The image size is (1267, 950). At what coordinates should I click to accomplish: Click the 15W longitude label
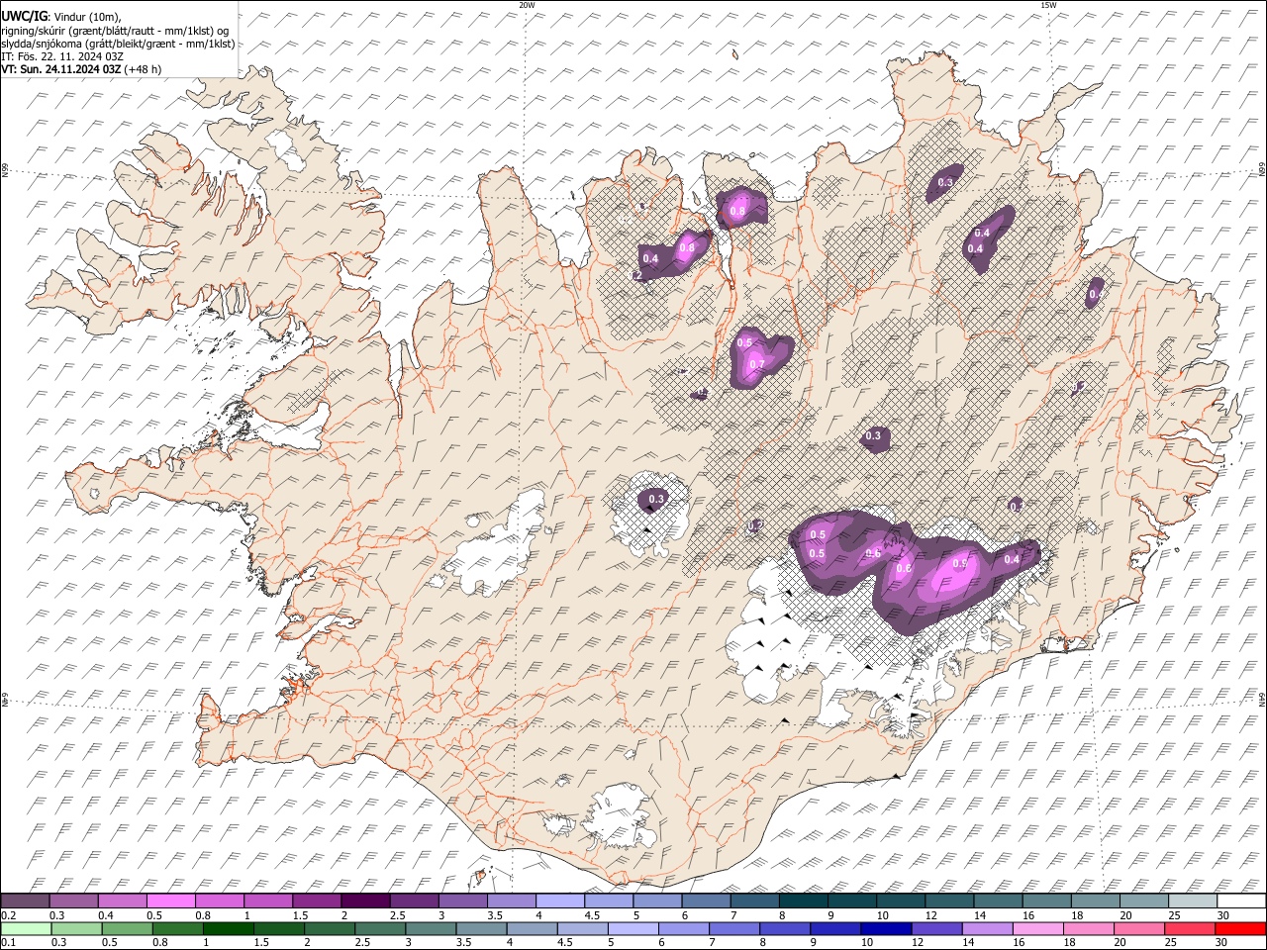click(1048, 5)
